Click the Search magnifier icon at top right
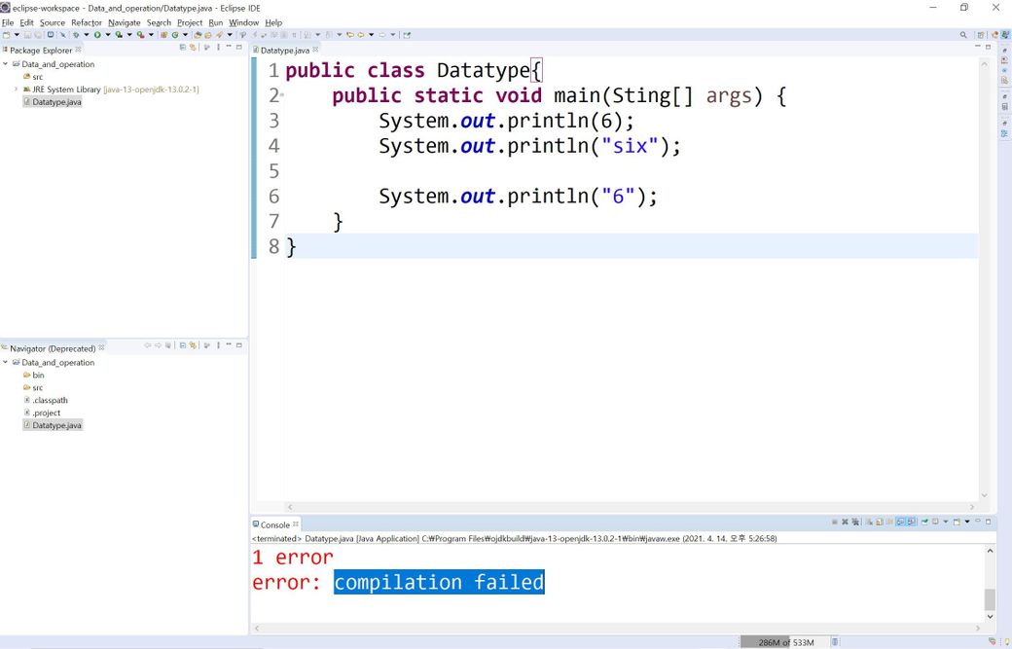 [963, 35]
